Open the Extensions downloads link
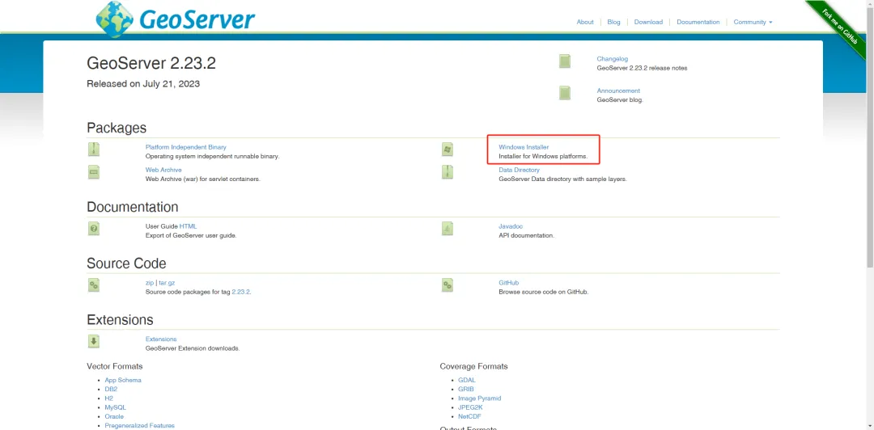 tap(160, 339)
